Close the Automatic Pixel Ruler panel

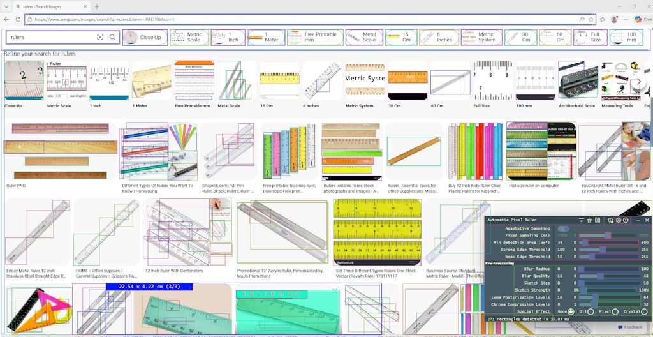(647, 220)
